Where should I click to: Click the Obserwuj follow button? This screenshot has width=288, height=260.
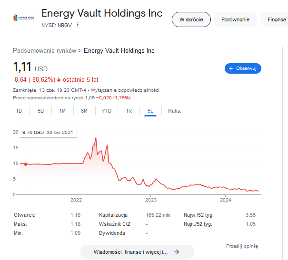pos(243,68)
